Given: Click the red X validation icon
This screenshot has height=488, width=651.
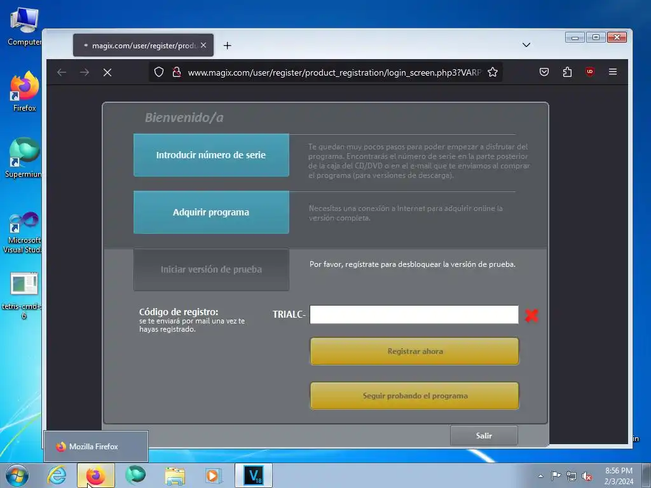Looking at the screenshot, I should pos(531,315).
